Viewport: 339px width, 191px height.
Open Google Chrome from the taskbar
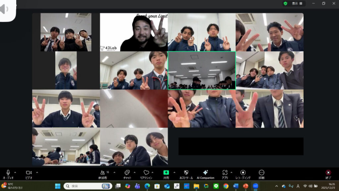click(x=226, y=186)
